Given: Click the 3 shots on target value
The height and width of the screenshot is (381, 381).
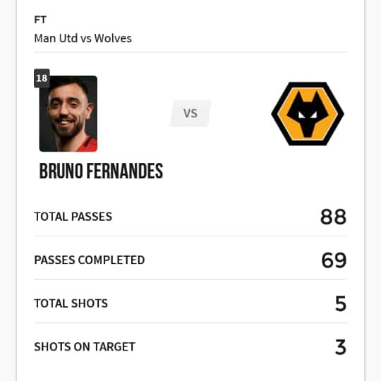Looking at the screenshot, I should 340,347.
